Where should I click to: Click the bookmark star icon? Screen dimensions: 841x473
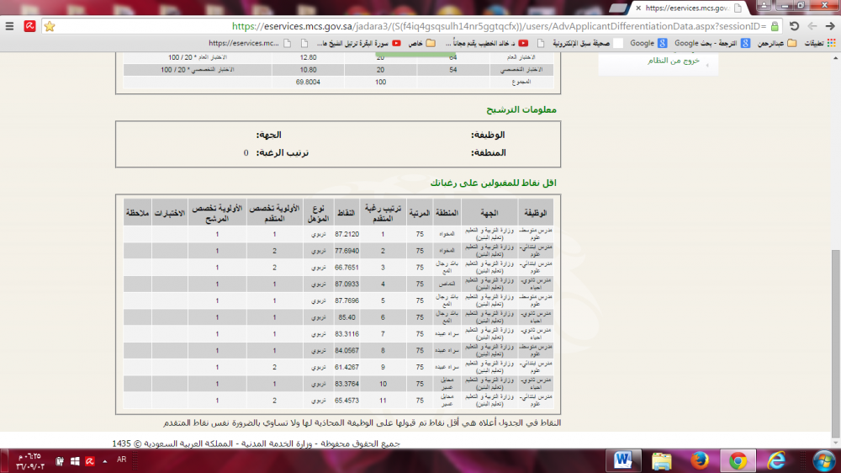pos(50,26)
